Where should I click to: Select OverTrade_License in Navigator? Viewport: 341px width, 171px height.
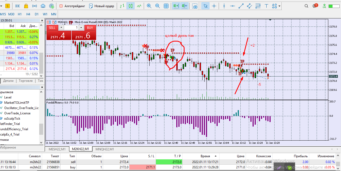17,113
